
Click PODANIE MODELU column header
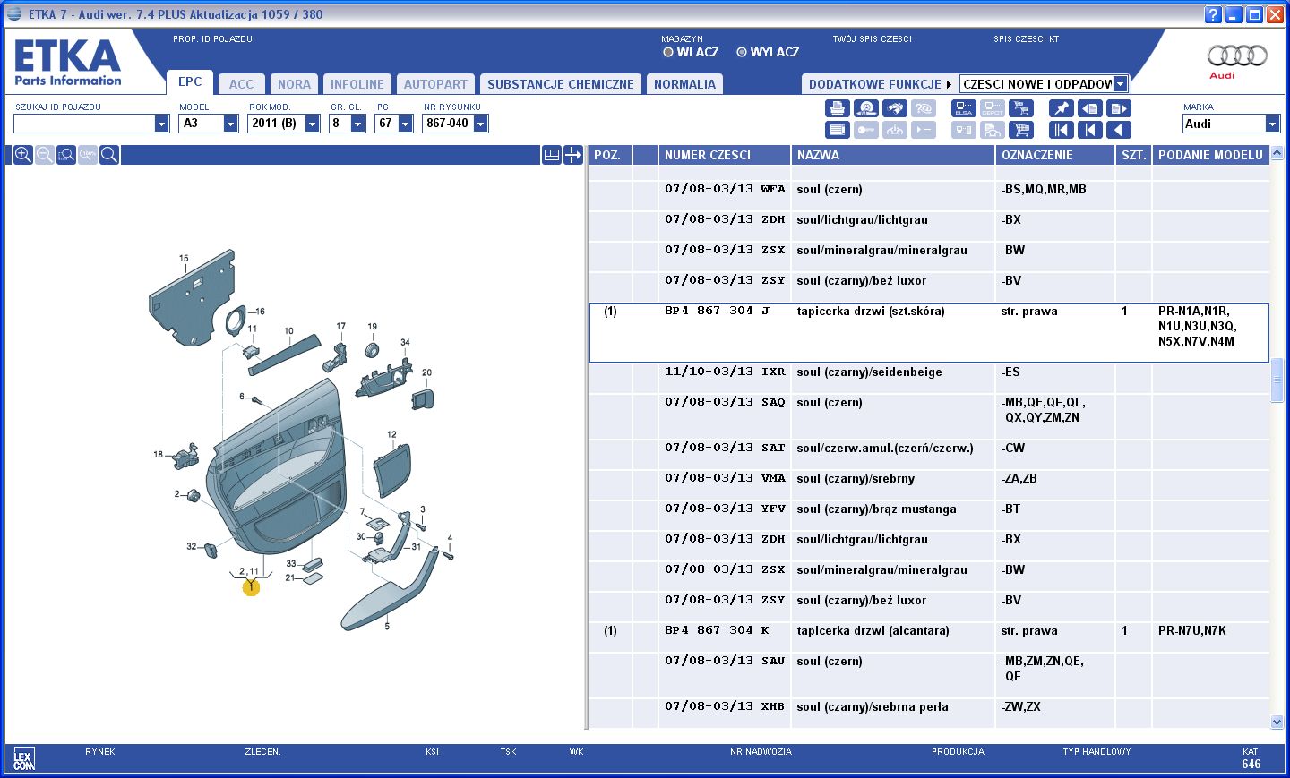click(1210, 155)
